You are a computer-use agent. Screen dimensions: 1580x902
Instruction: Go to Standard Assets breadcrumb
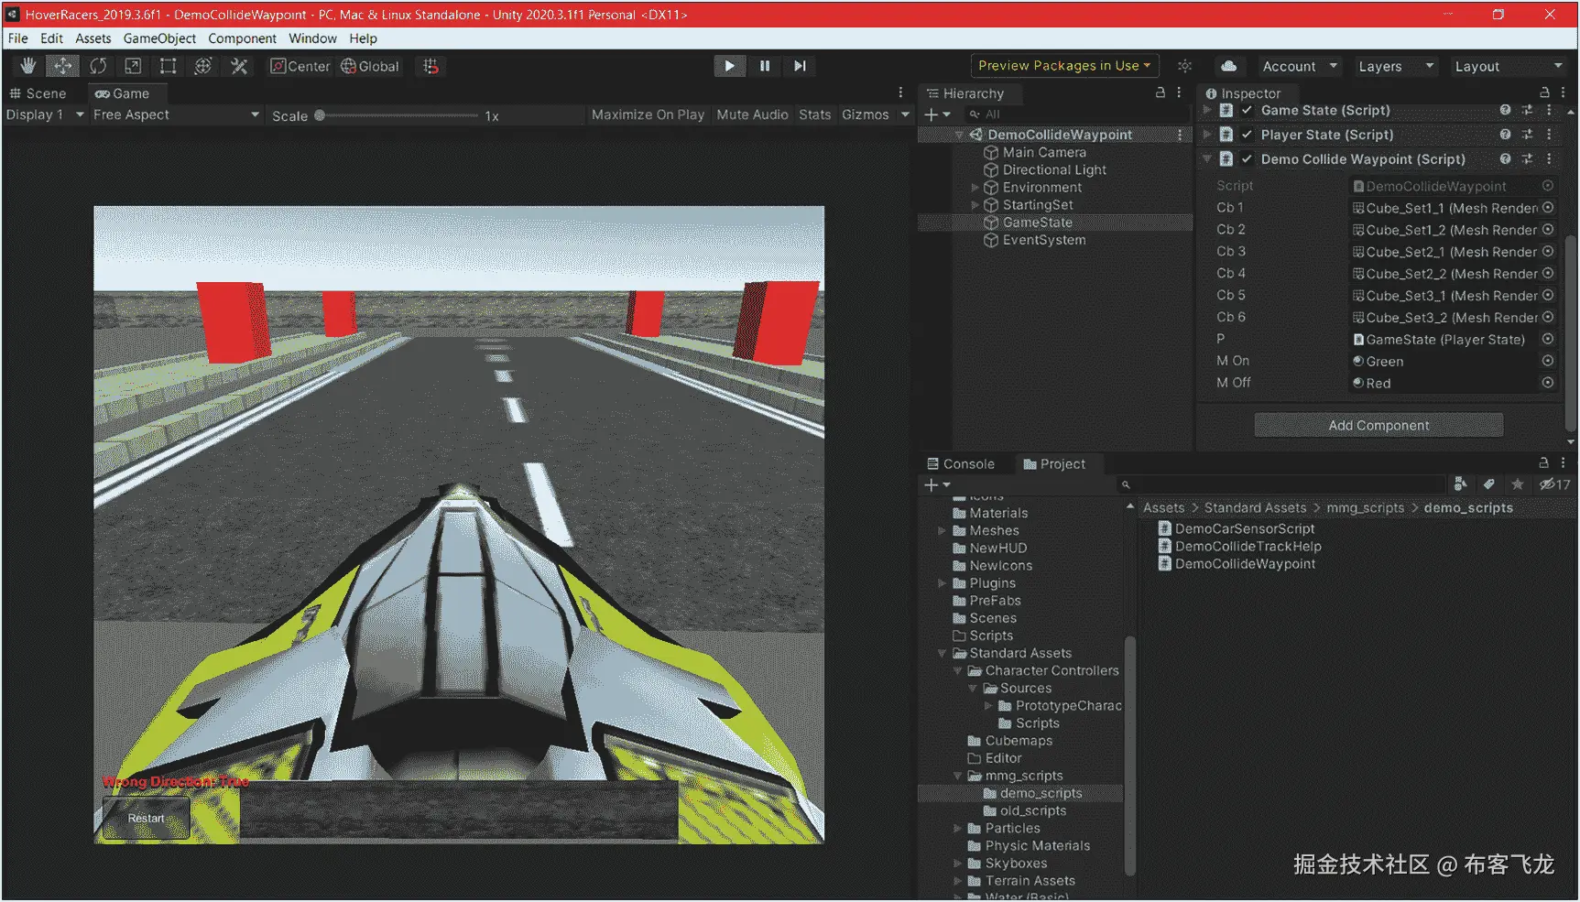[1255, 508]
